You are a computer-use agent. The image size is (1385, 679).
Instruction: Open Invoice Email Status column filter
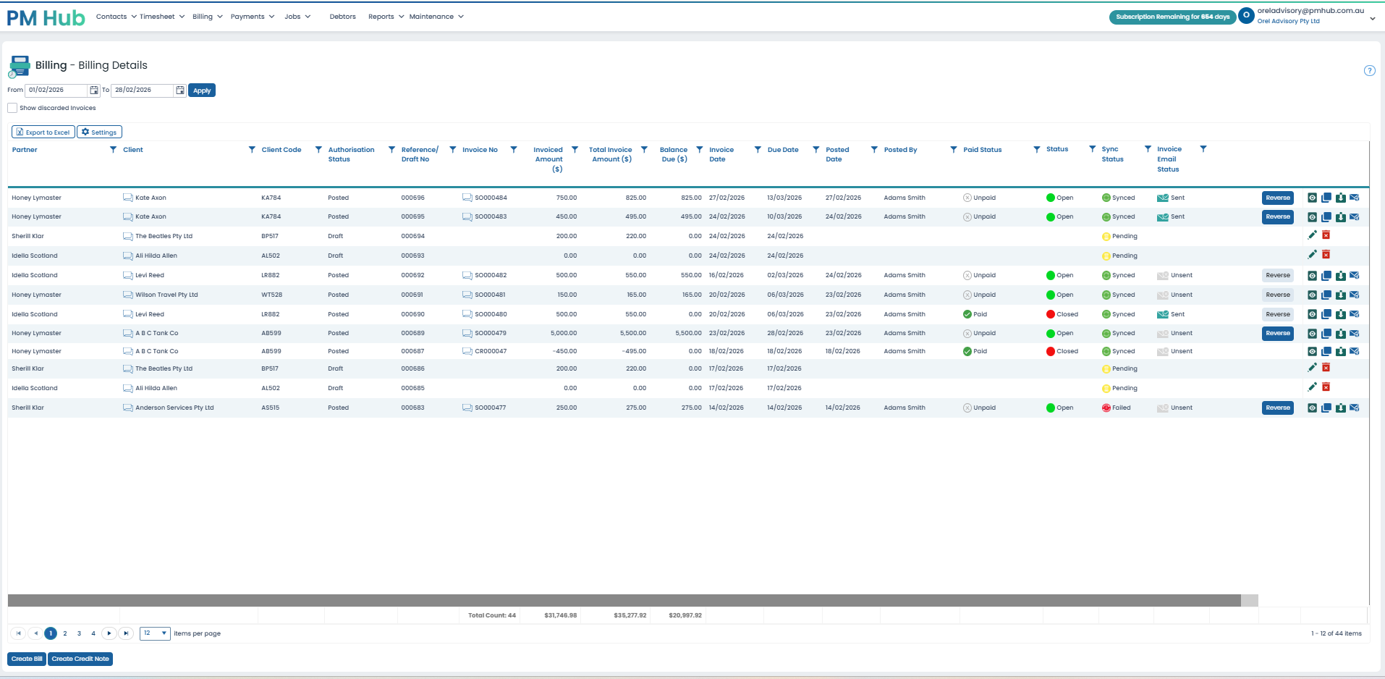pyautogui.click(x=1203, y=149)
